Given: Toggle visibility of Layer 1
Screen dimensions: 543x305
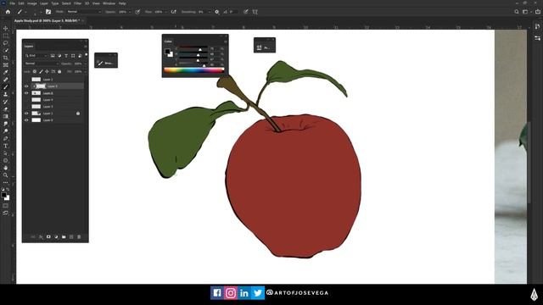Looking at the screenshot, I should [x=26, y=114].
